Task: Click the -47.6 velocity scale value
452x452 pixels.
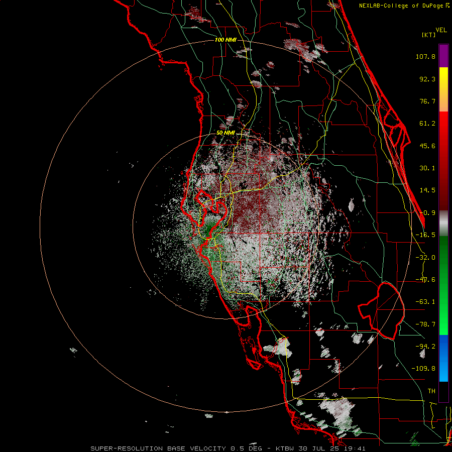Action: pos(425,280)
